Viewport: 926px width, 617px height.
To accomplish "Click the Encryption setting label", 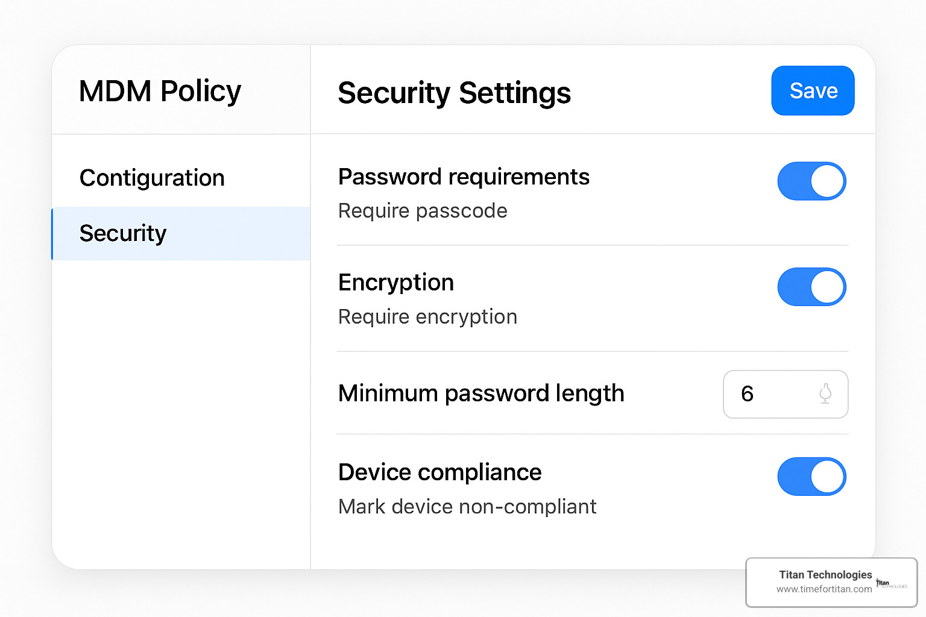I will pyautogui.click(x=395, y=283).
